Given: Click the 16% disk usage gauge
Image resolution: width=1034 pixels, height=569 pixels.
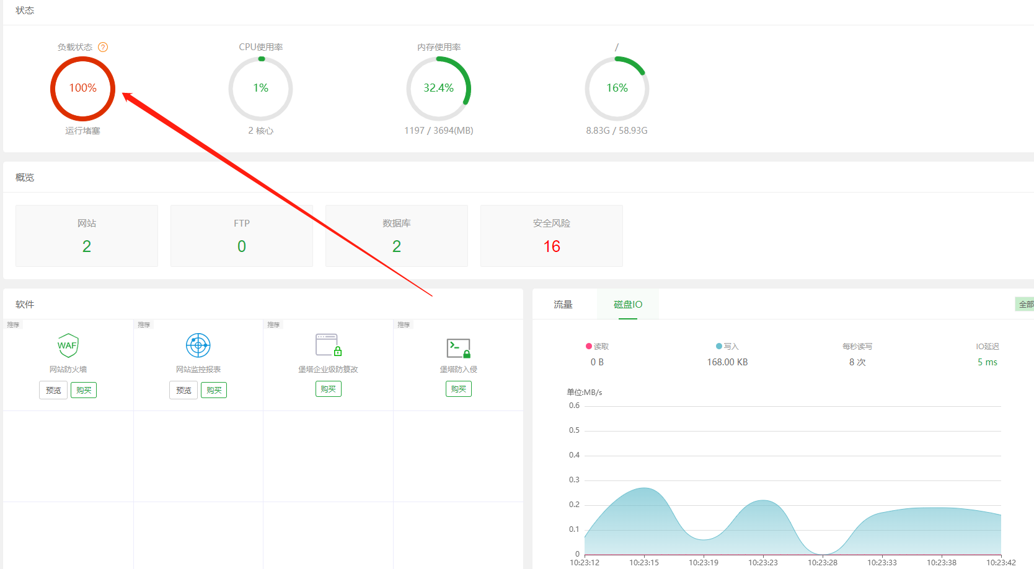Looking at the screenshot, I should [617, 89].
